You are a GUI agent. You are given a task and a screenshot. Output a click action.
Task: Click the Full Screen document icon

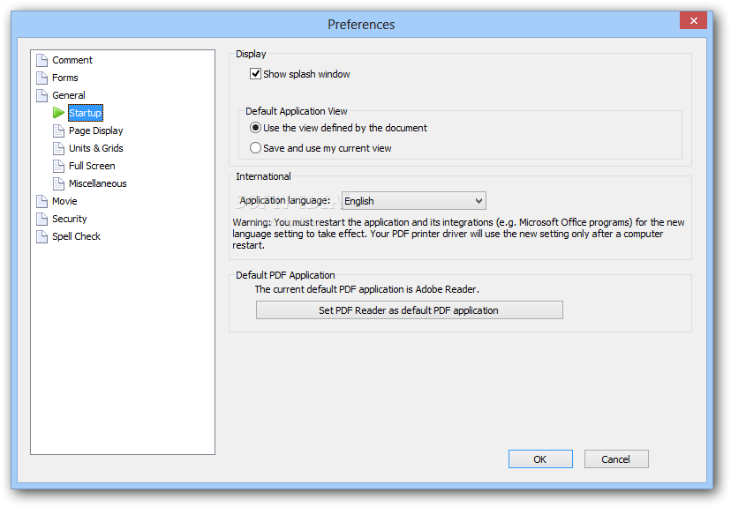pyautogui.click(x=59, y=166)
